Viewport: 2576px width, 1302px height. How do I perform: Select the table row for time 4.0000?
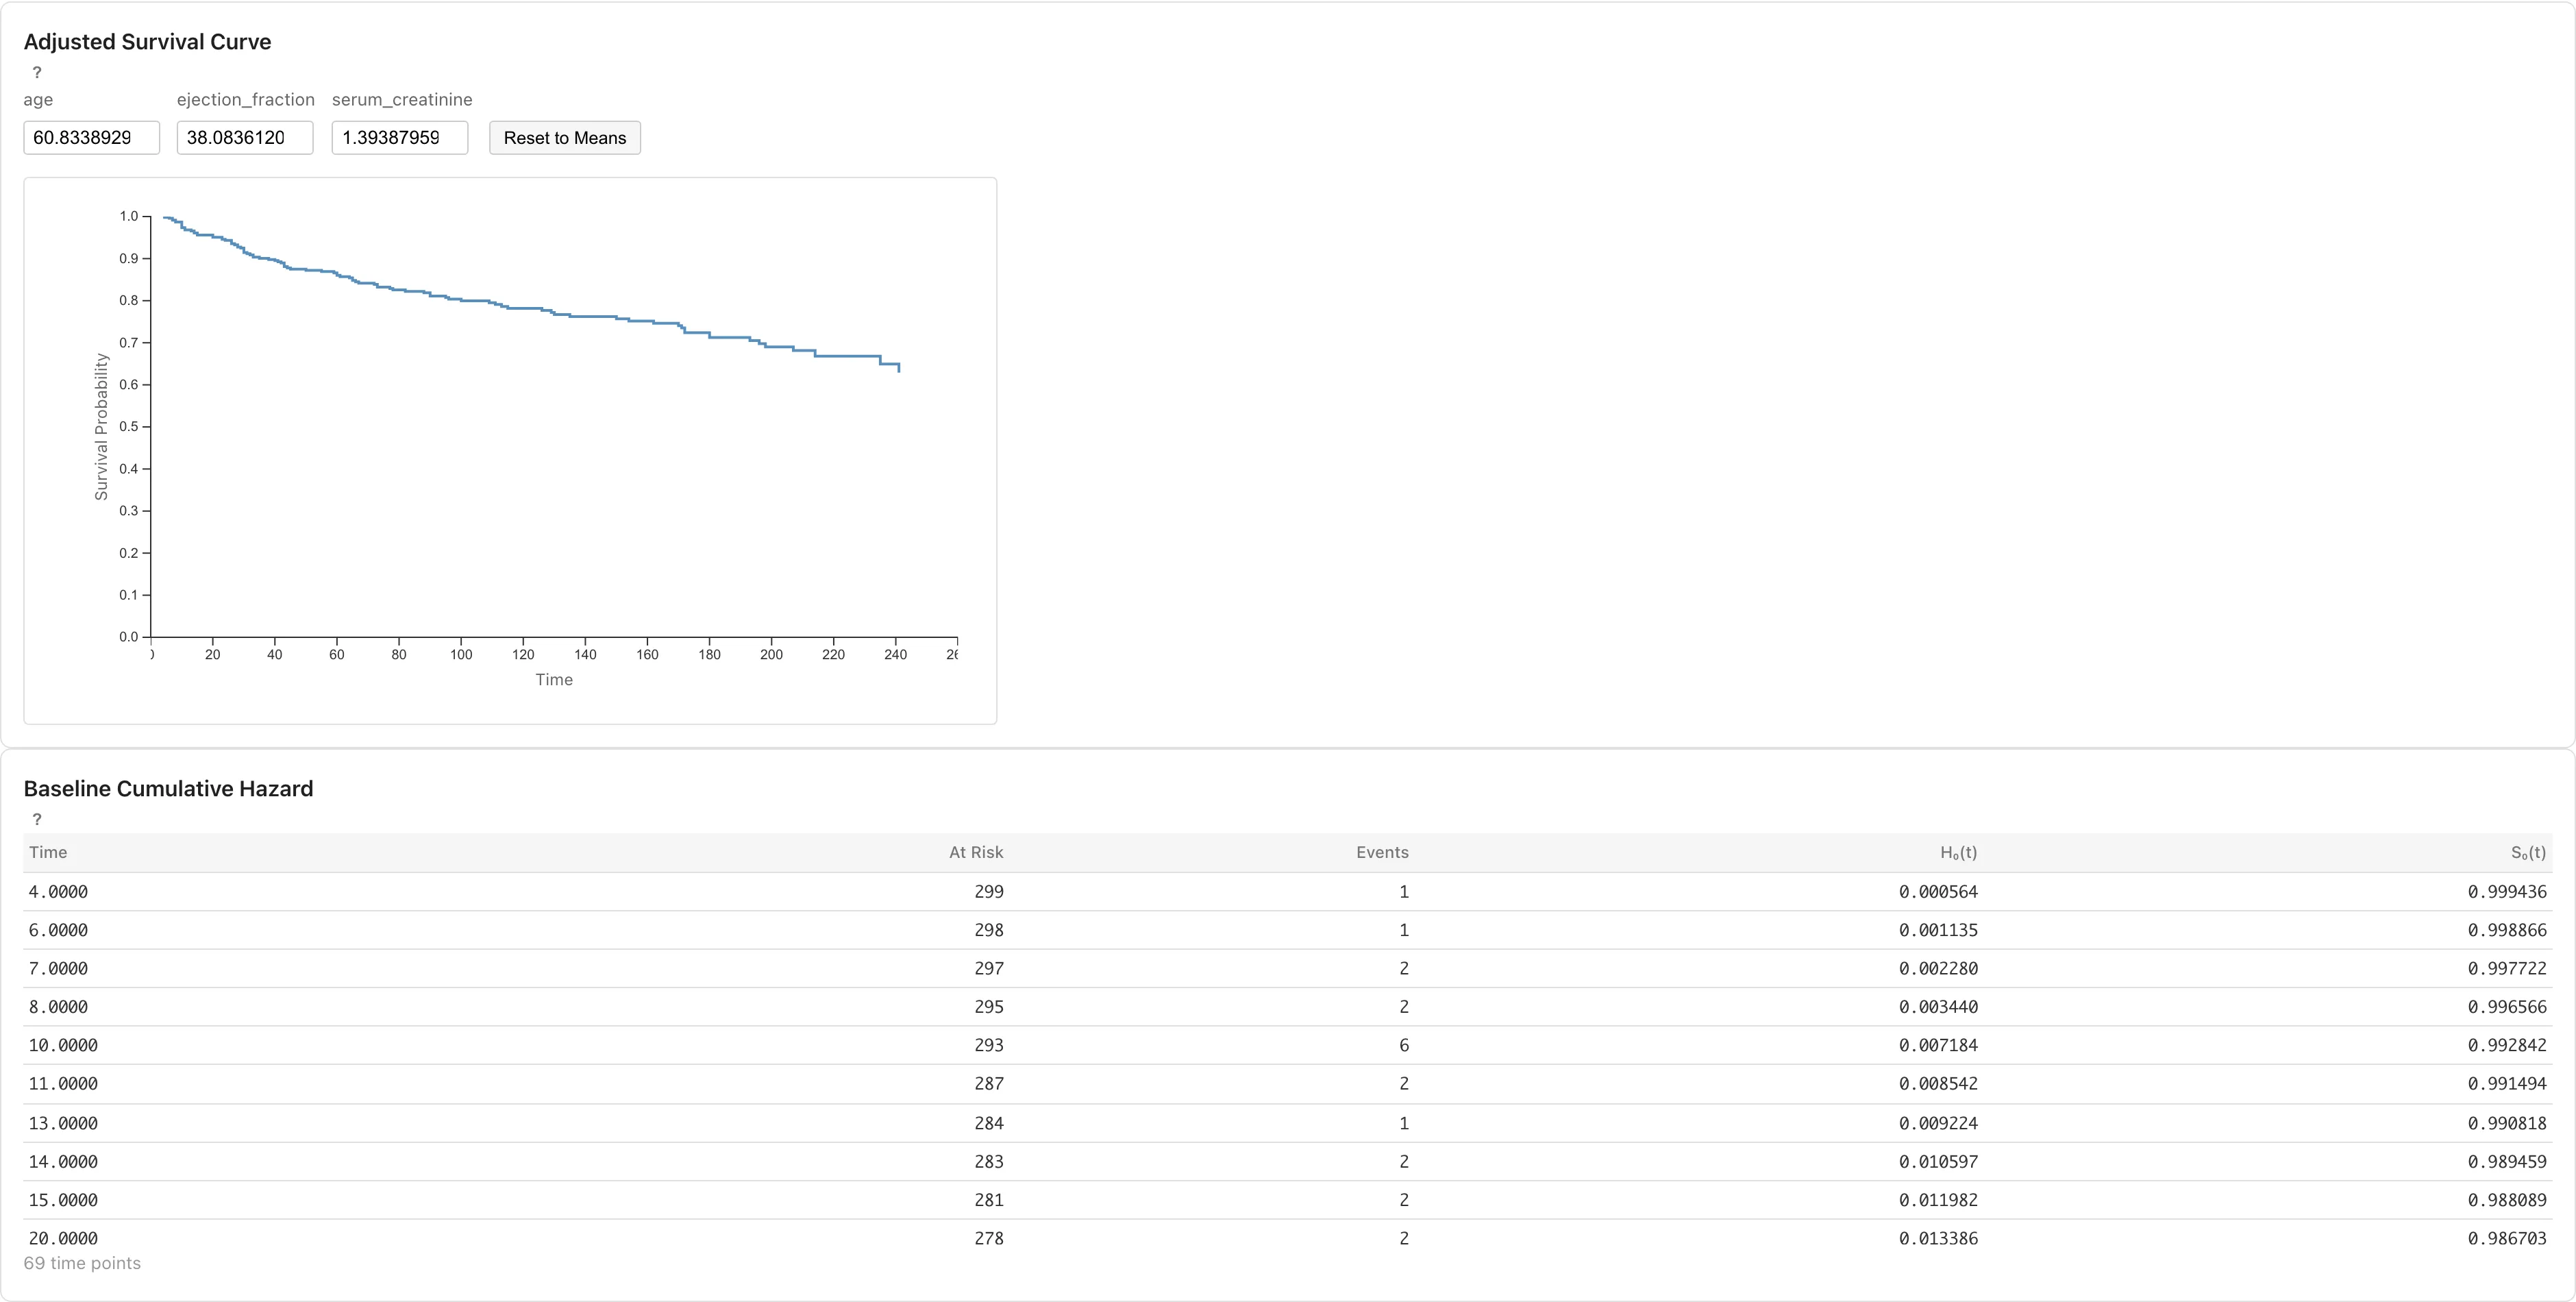pyautogui.click(x=1288, y=891)
